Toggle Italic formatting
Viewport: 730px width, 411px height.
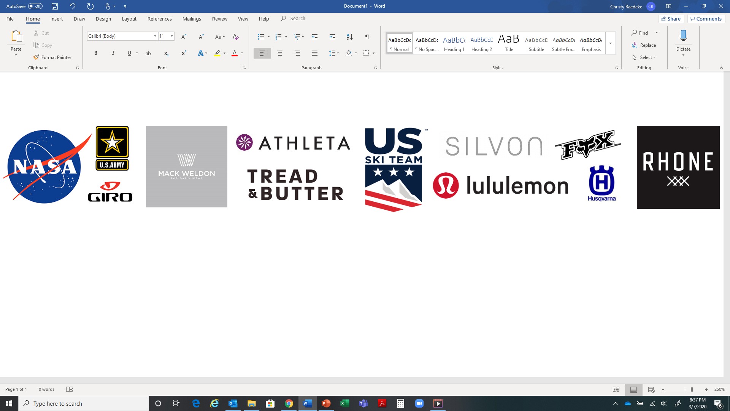[x=113, y=53]
